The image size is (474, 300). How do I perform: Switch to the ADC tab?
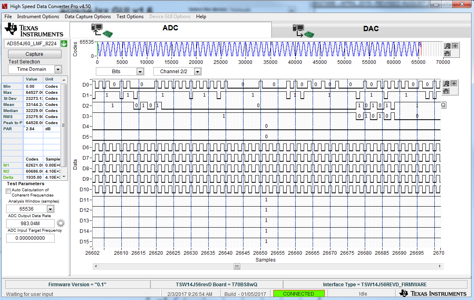point(171,29)
